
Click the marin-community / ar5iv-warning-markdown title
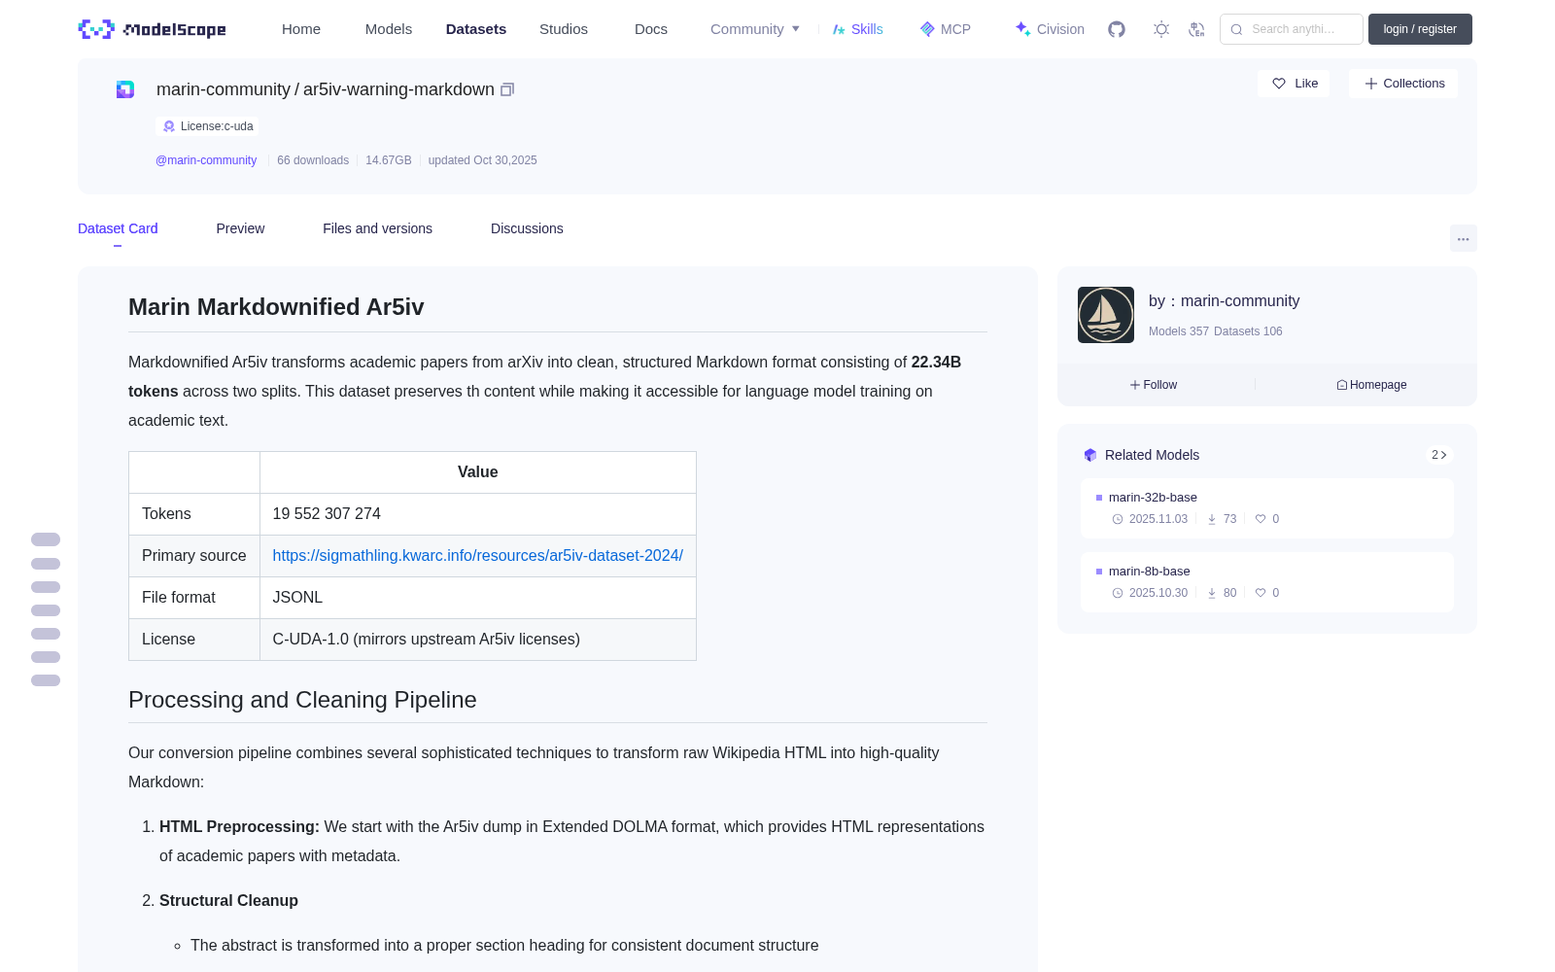coord(326,89)
